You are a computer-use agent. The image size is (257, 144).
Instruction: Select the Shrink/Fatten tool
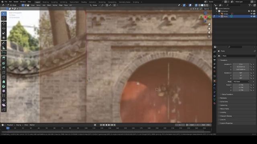4,100
